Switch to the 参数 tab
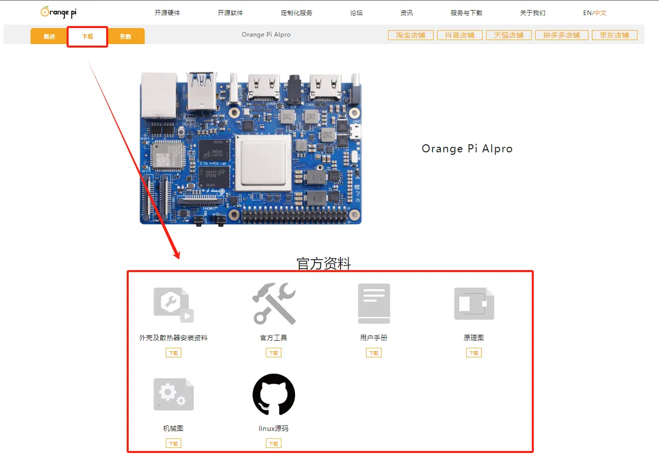This screenshot has width=659, height=467. [x=126, y=36]
